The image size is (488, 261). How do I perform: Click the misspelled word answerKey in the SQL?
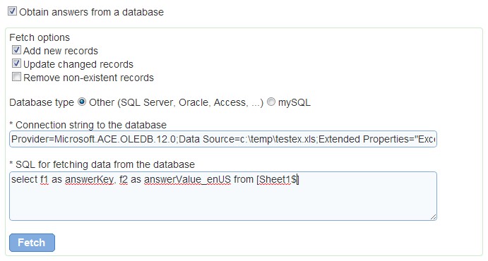[89, 180]
